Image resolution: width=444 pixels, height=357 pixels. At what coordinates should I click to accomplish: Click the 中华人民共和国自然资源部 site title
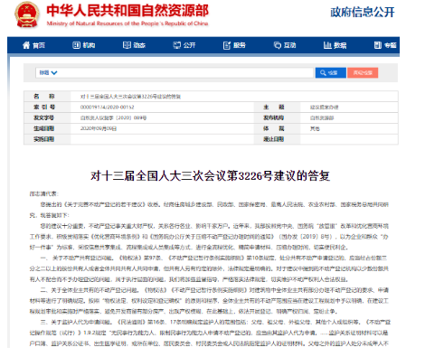(x=128, y=11)
